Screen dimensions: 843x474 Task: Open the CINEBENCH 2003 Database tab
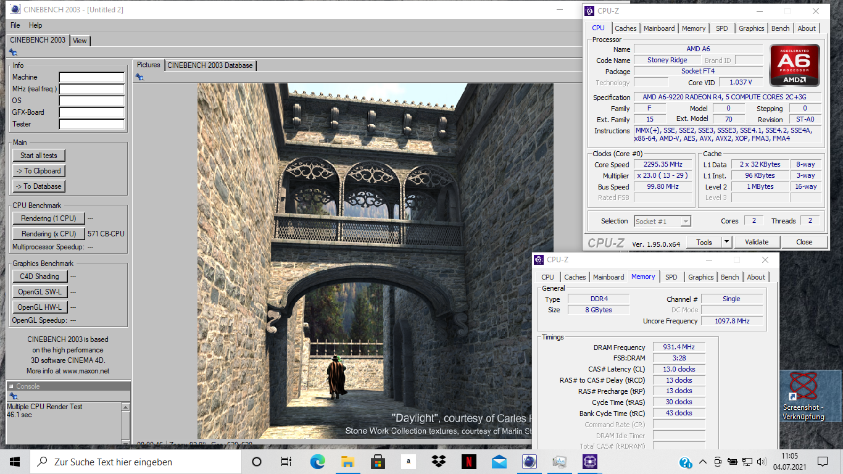click(x=210, y=65)
